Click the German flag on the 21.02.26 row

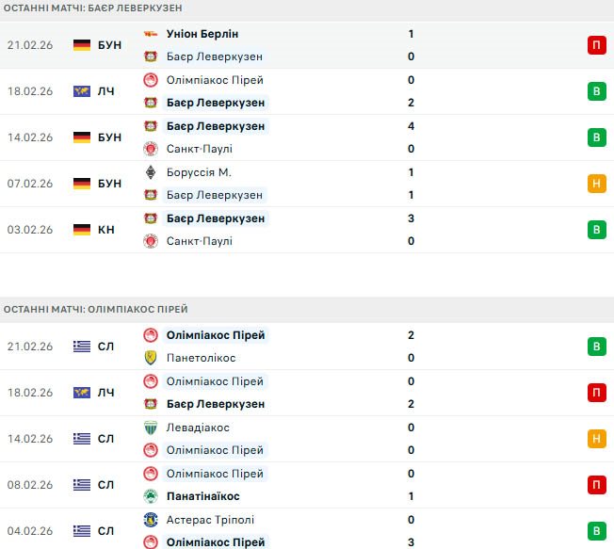point(82,45)
